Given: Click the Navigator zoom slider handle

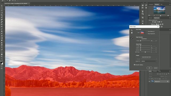Looking at the screenshot, I should [161, 15].
